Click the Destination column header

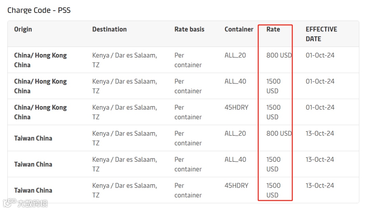click(109, 29)
